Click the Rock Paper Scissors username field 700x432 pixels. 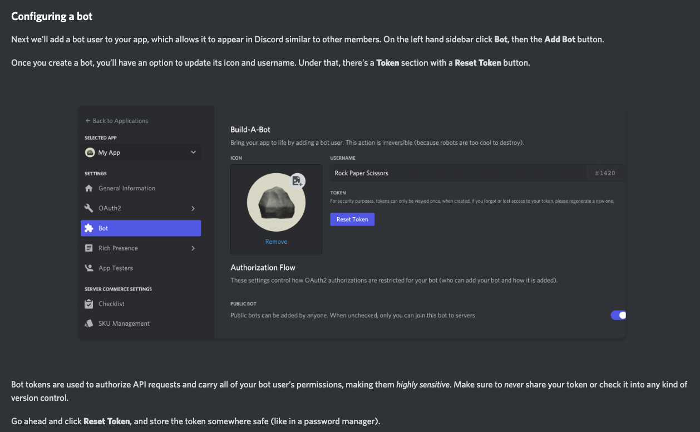click(458, 173)
